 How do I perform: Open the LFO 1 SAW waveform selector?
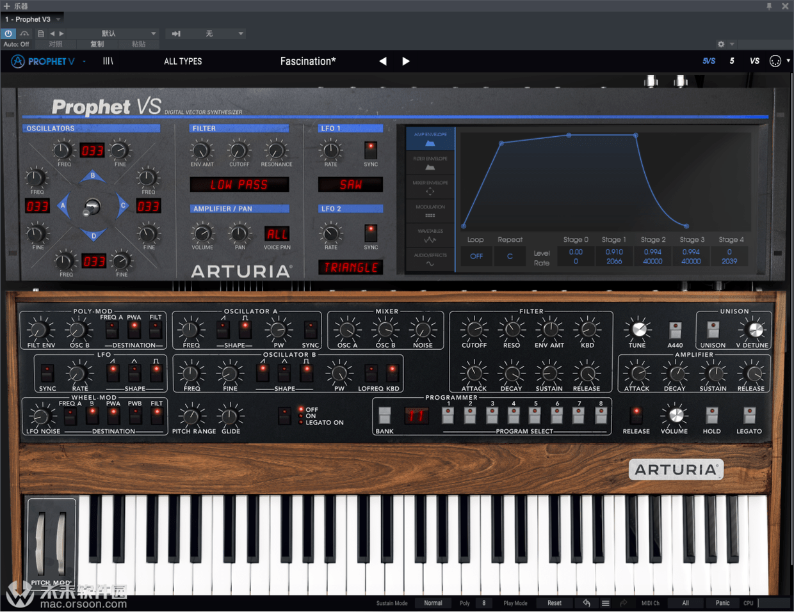(x=350, y=185)
